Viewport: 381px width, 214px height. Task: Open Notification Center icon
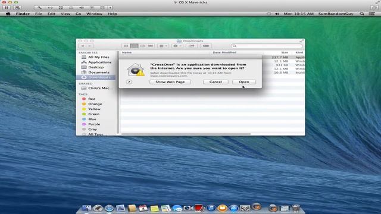pos(371,14)
